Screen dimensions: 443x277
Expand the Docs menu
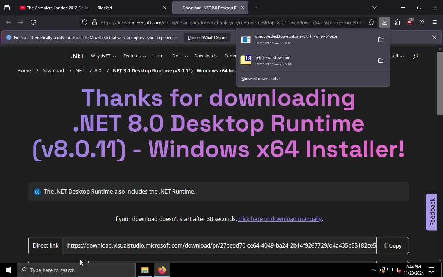[x=180, y=56]
